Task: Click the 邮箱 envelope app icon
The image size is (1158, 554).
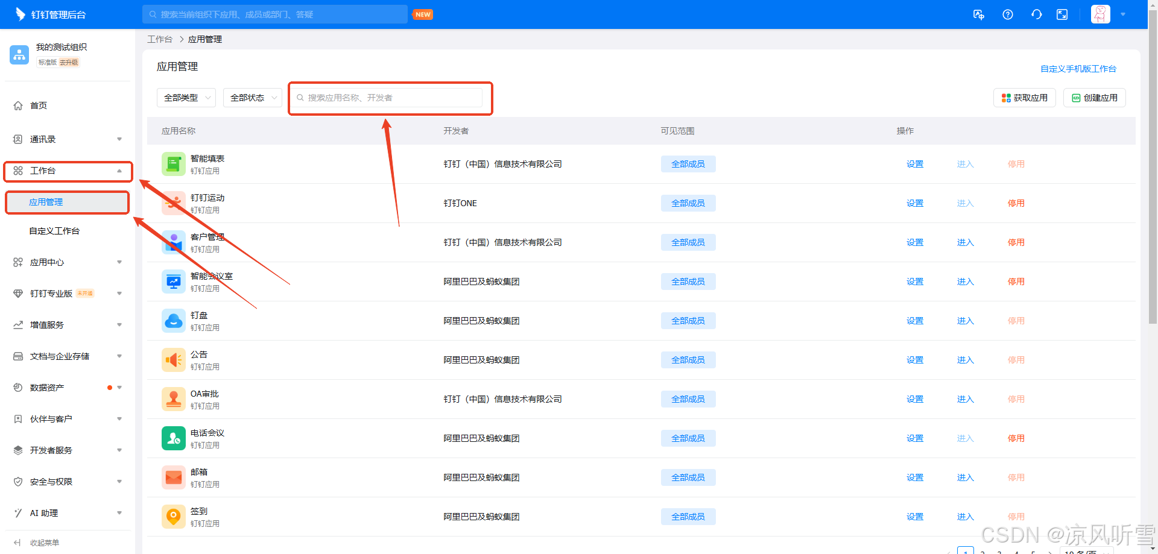Action: tap(174, 477)
